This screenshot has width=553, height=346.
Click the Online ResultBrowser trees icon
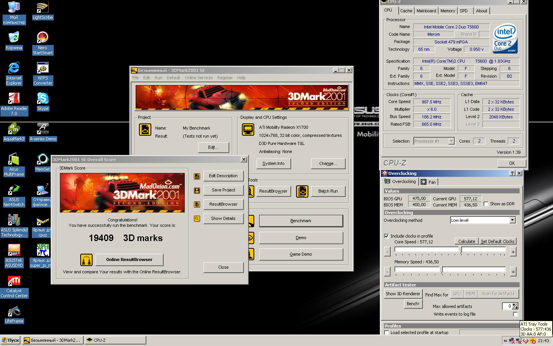click(86, 260)
